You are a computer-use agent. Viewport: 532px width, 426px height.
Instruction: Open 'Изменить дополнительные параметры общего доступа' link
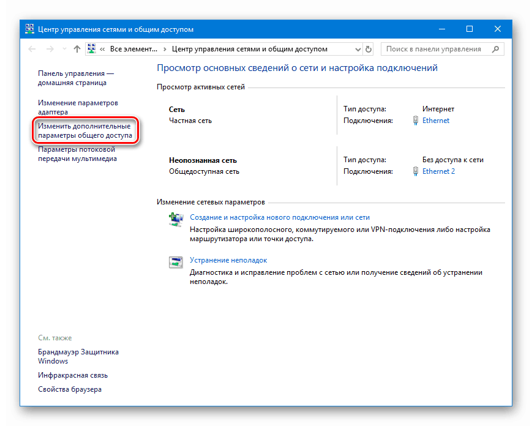click(85, 130)
